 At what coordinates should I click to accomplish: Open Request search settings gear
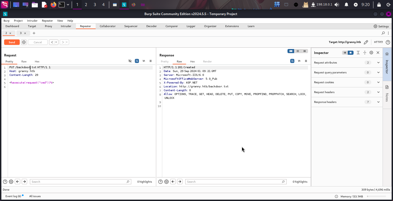point(11,182)
